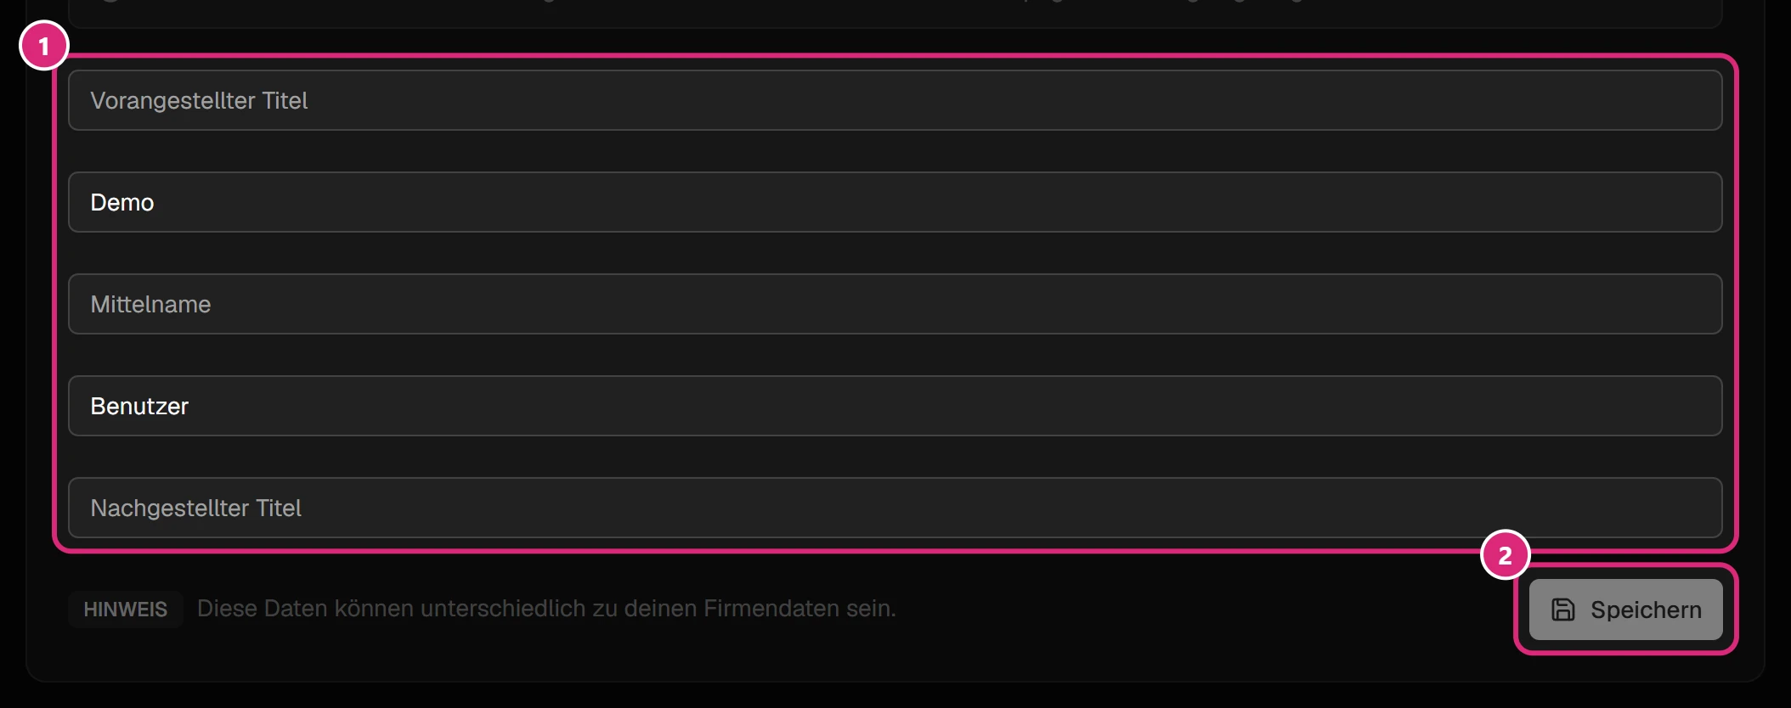
Task: Click the HINWEIS badge label
Action: pos(126,610)
